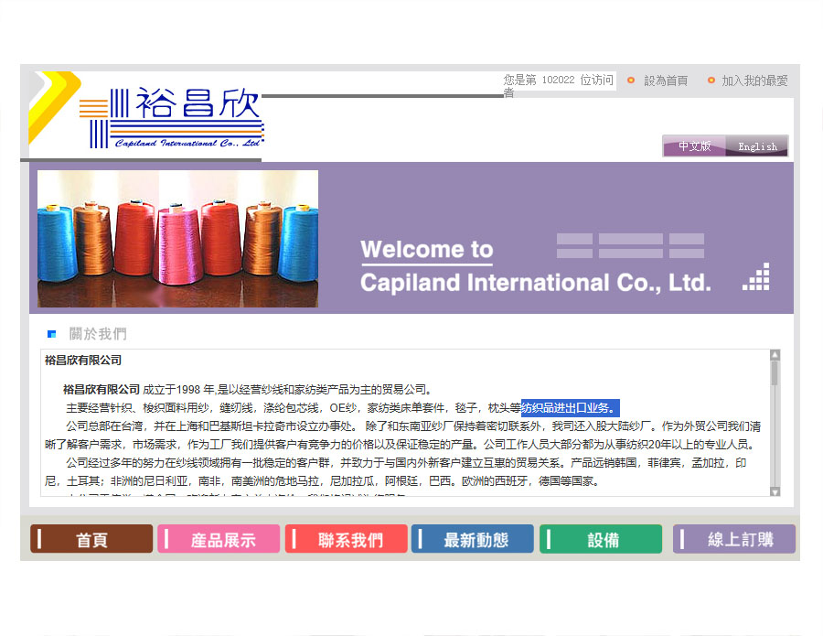The image size is (823, 636).
Task: Switch to the 中文版 language tab
Action: point(694,146)
